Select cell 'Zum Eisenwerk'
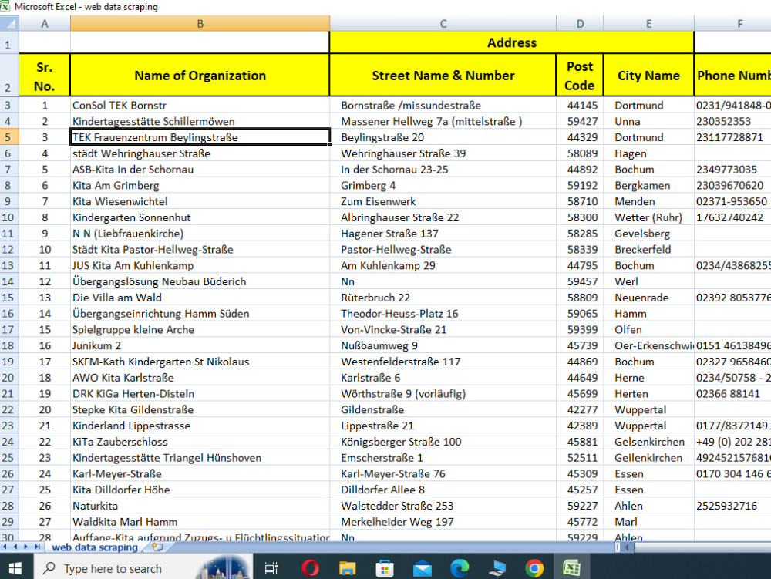The image size is (771, 579). coord(443,201)
